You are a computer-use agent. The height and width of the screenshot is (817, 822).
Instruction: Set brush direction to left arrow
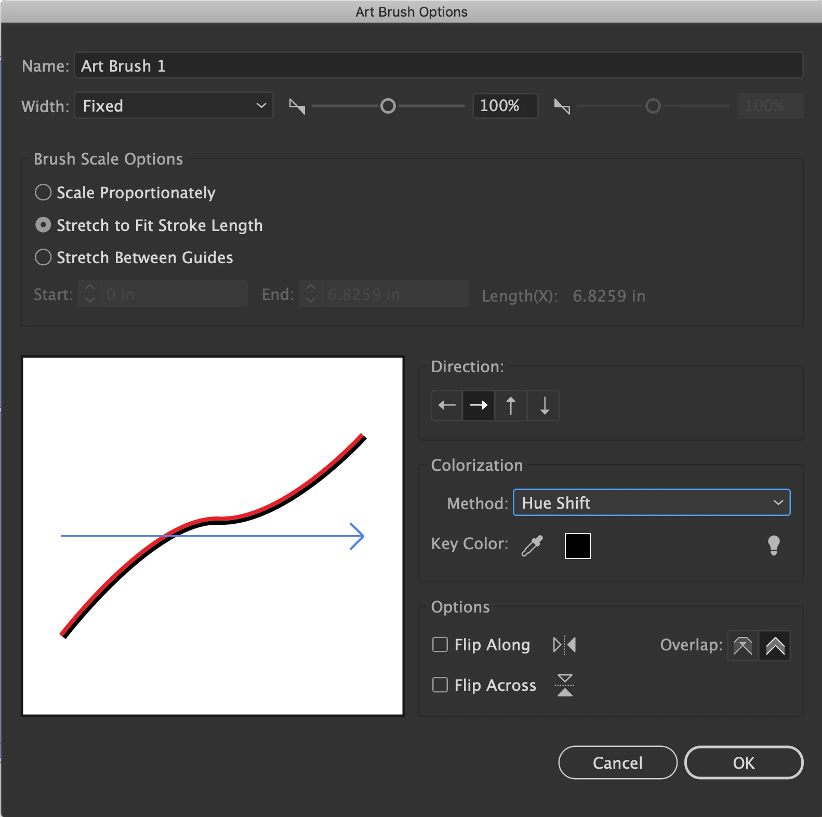click(x=447, y=405)
